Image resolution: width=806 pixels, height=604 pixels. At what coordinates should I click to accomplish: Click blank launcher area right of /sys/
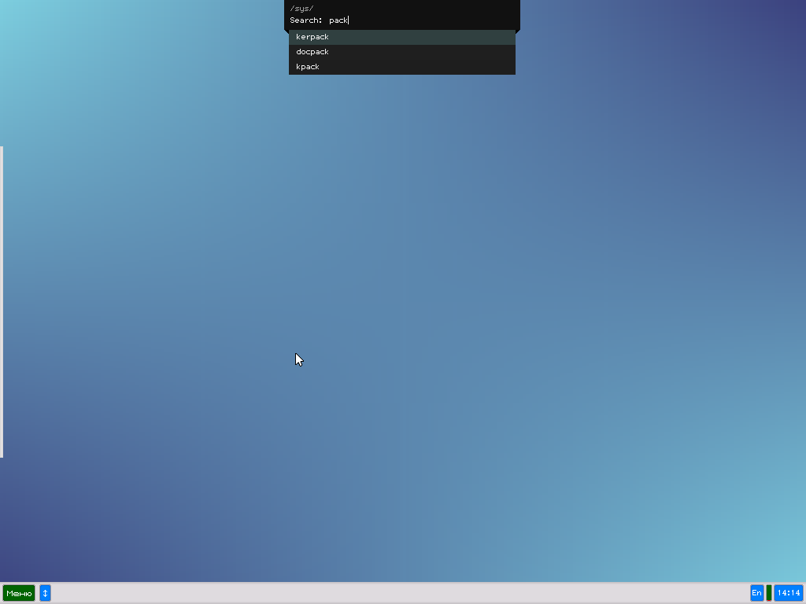point(417,9)
